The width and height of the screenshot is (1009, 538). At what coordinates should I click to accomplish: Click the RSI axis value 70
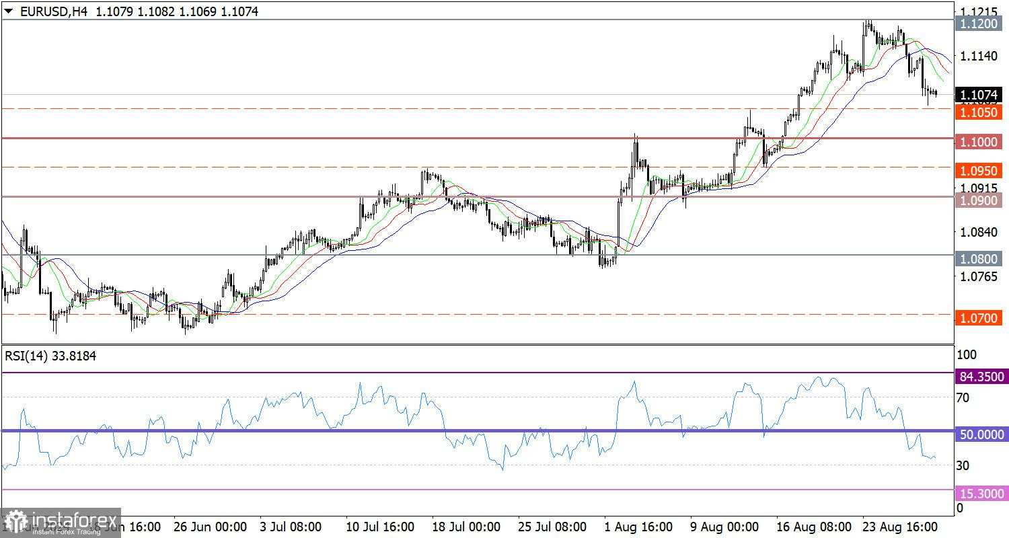click(x=963, y=397)
